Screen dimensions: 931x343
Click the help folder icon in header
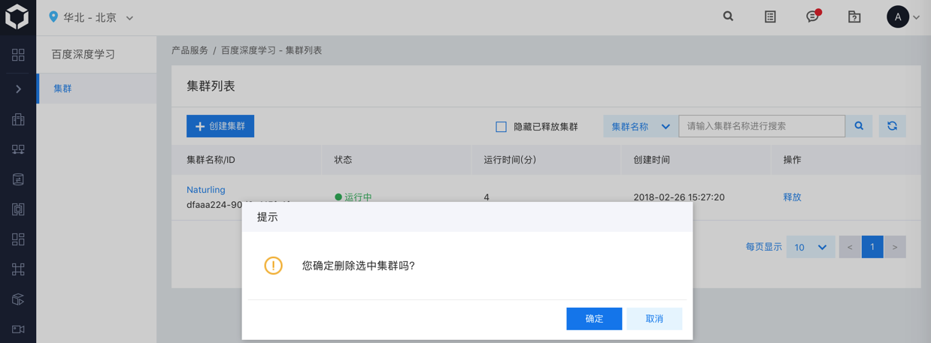point(854,17)
